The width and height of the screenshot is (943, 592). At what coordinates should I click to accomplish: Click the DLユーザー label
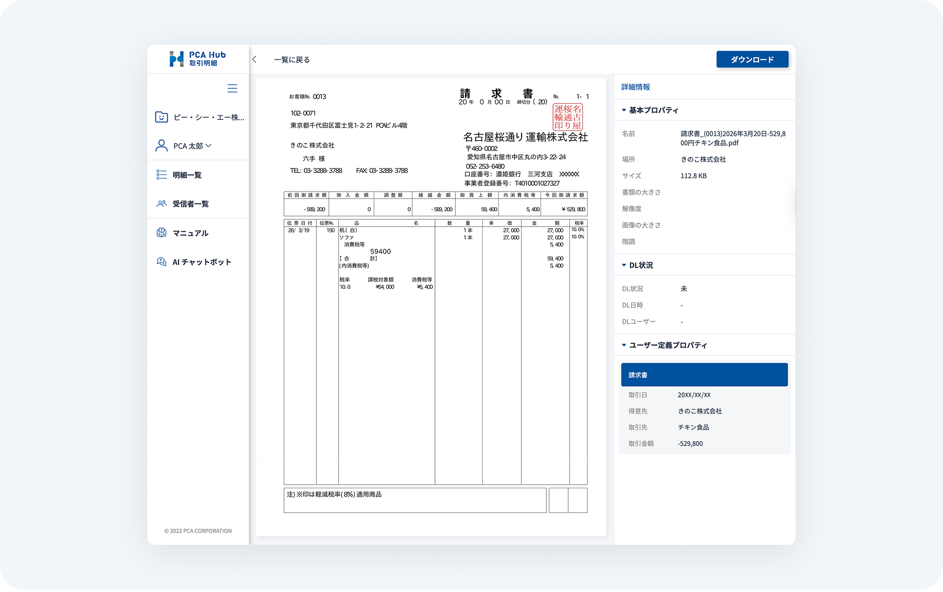[x=639, y=322]
